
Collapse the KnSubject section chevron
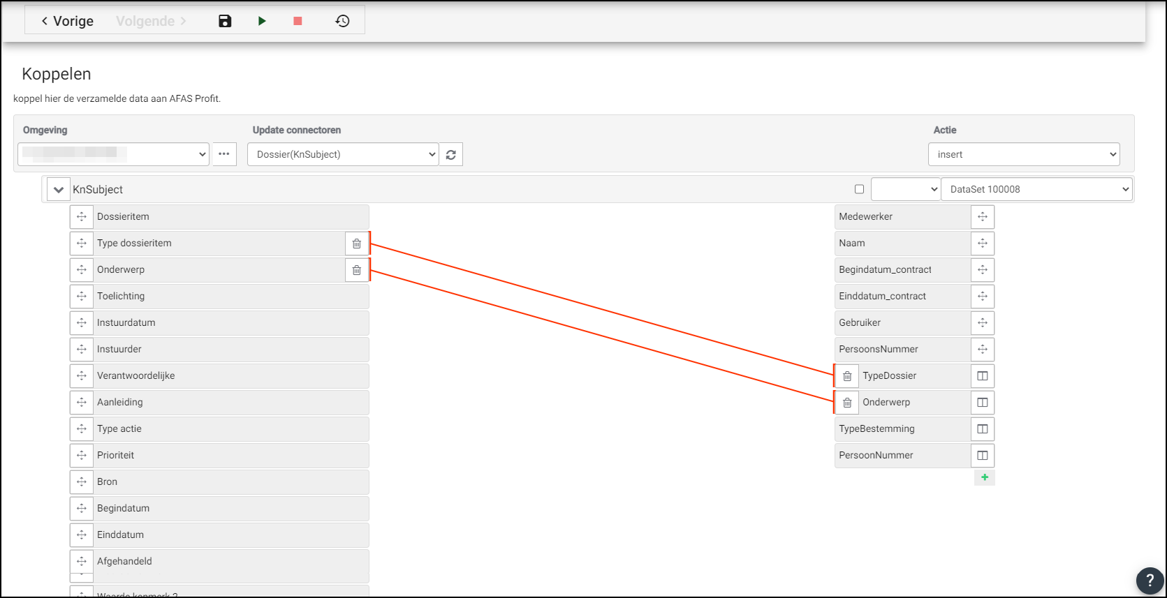pyautogui.click(x=59, y=190)
